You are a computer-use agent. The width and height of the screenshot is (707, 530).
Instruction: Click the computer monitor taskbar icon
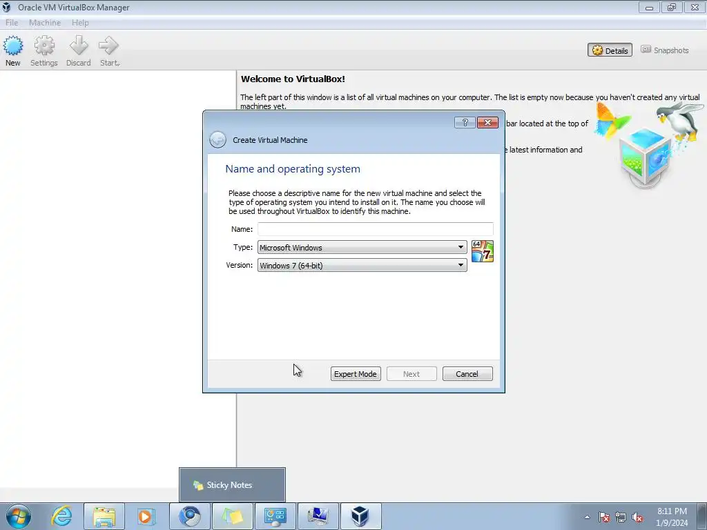pyautogui.click(x=318, y=516)
